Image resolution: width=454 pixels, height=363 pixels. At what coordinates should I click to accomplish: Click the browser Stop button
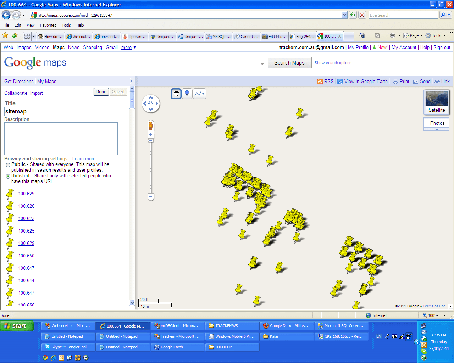(362, 15)
